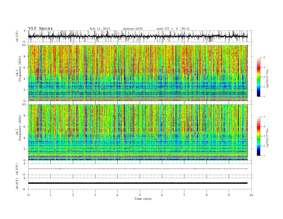Click the "VLF Spectra" plot title

(40, 28)
